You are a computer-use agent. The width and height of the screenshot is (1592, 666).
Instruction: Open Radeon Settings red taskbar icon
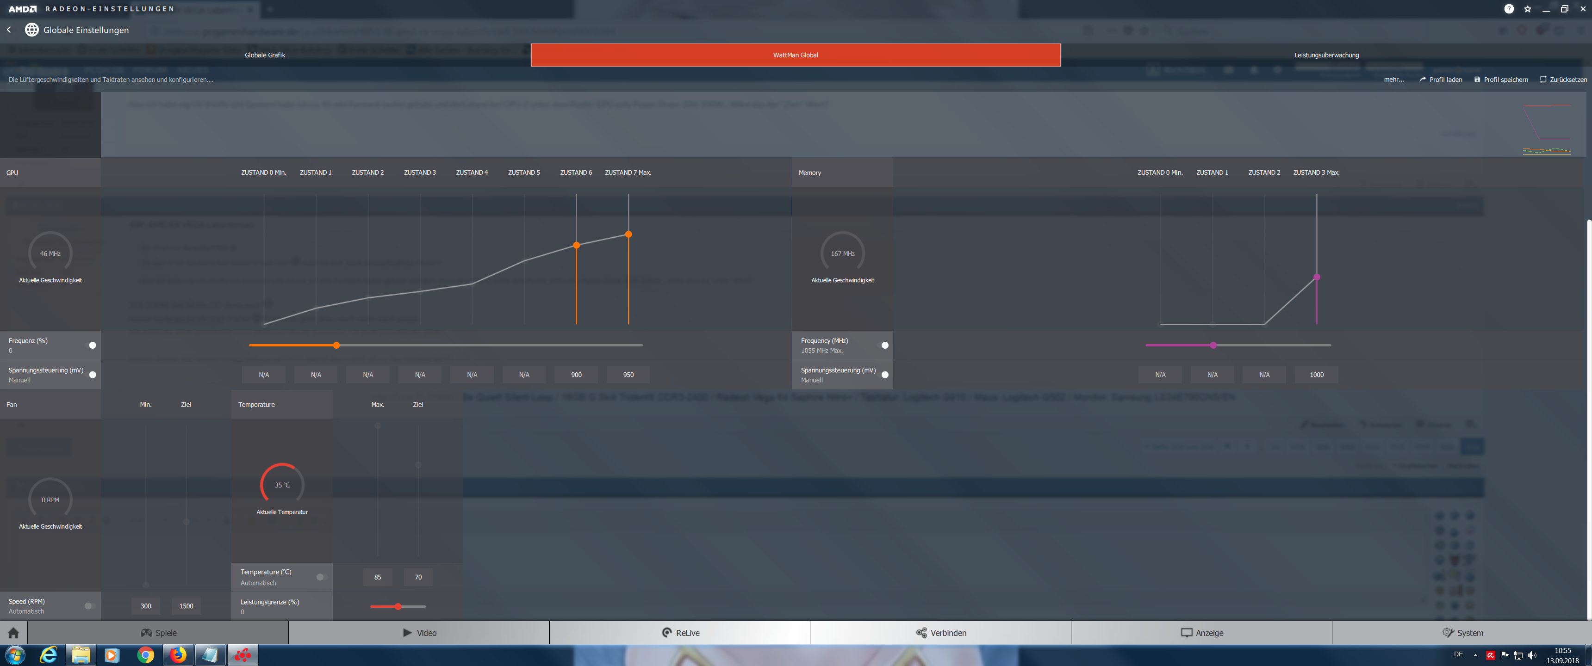pyautogui.click(x=243, y=655)
